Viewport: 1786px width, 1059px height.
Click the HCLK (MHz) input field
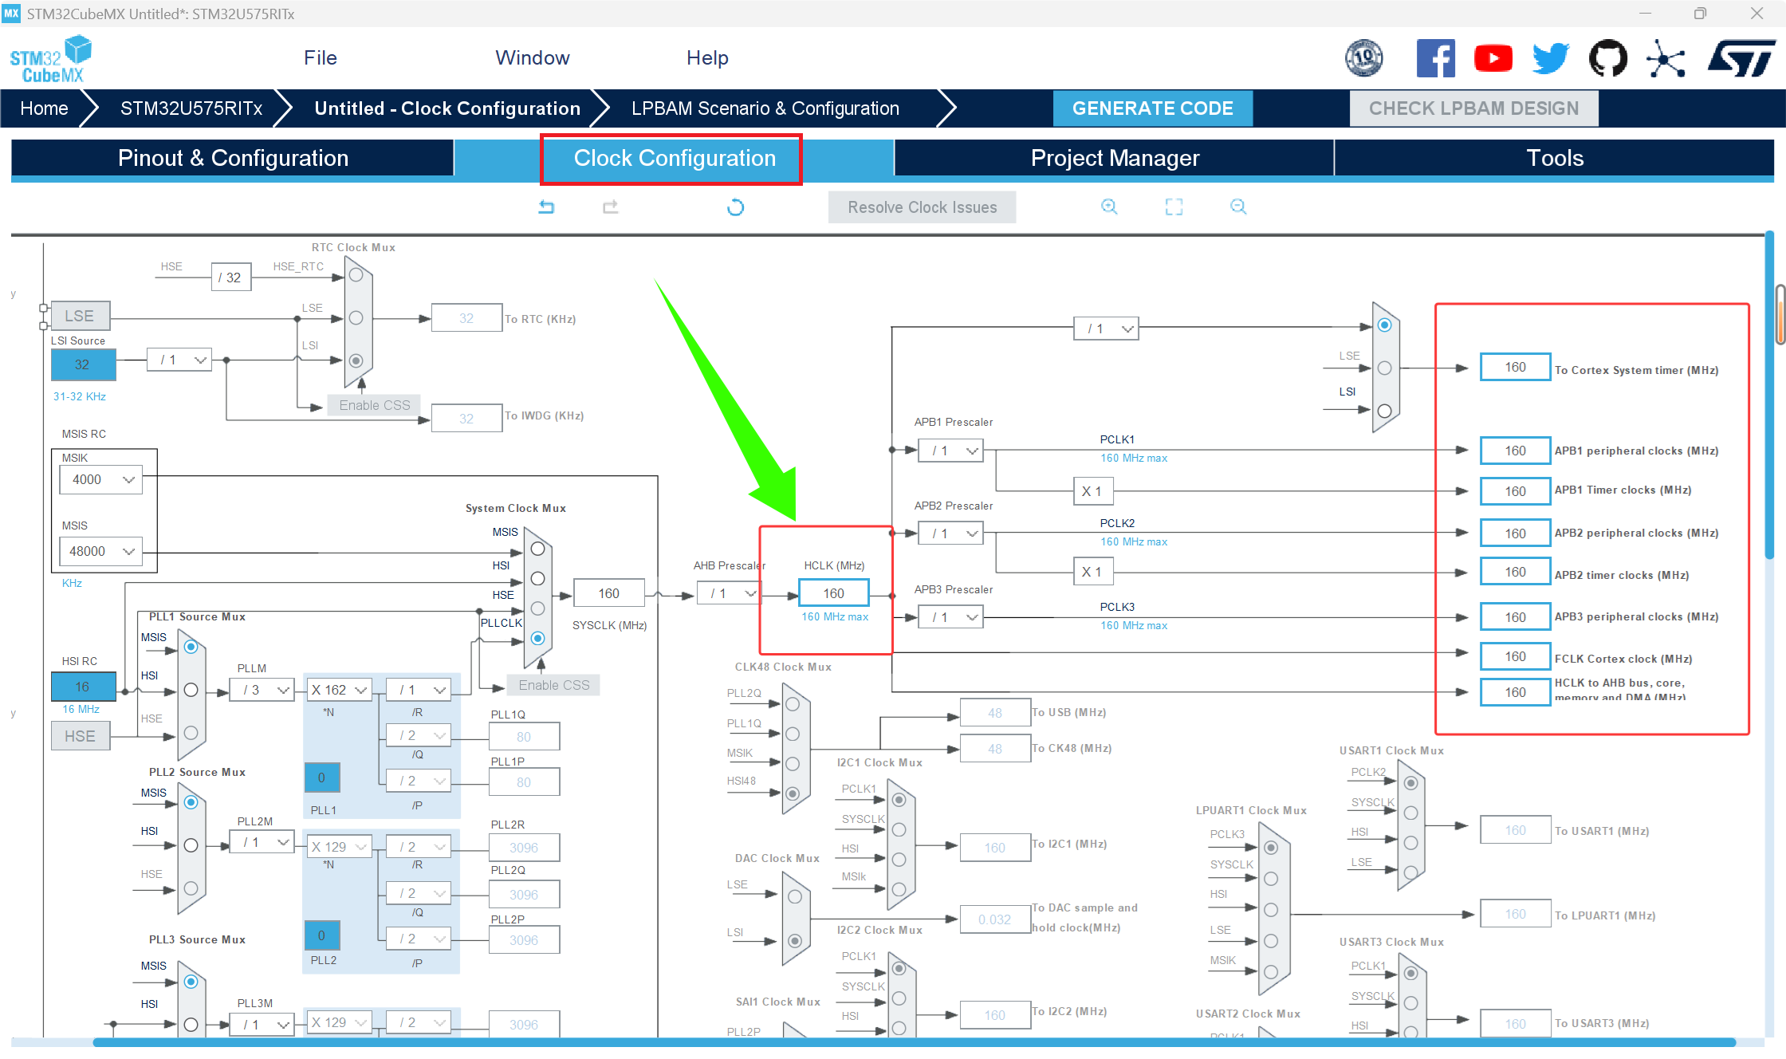click(x=833, y=593)
